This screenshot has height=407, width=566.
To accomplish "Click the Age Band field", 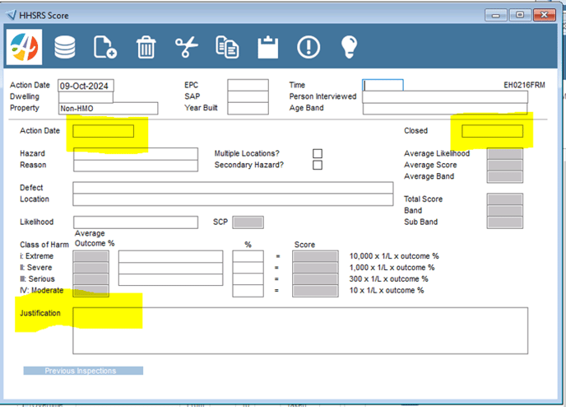I will pyautogui.click(x=445, y=109).
